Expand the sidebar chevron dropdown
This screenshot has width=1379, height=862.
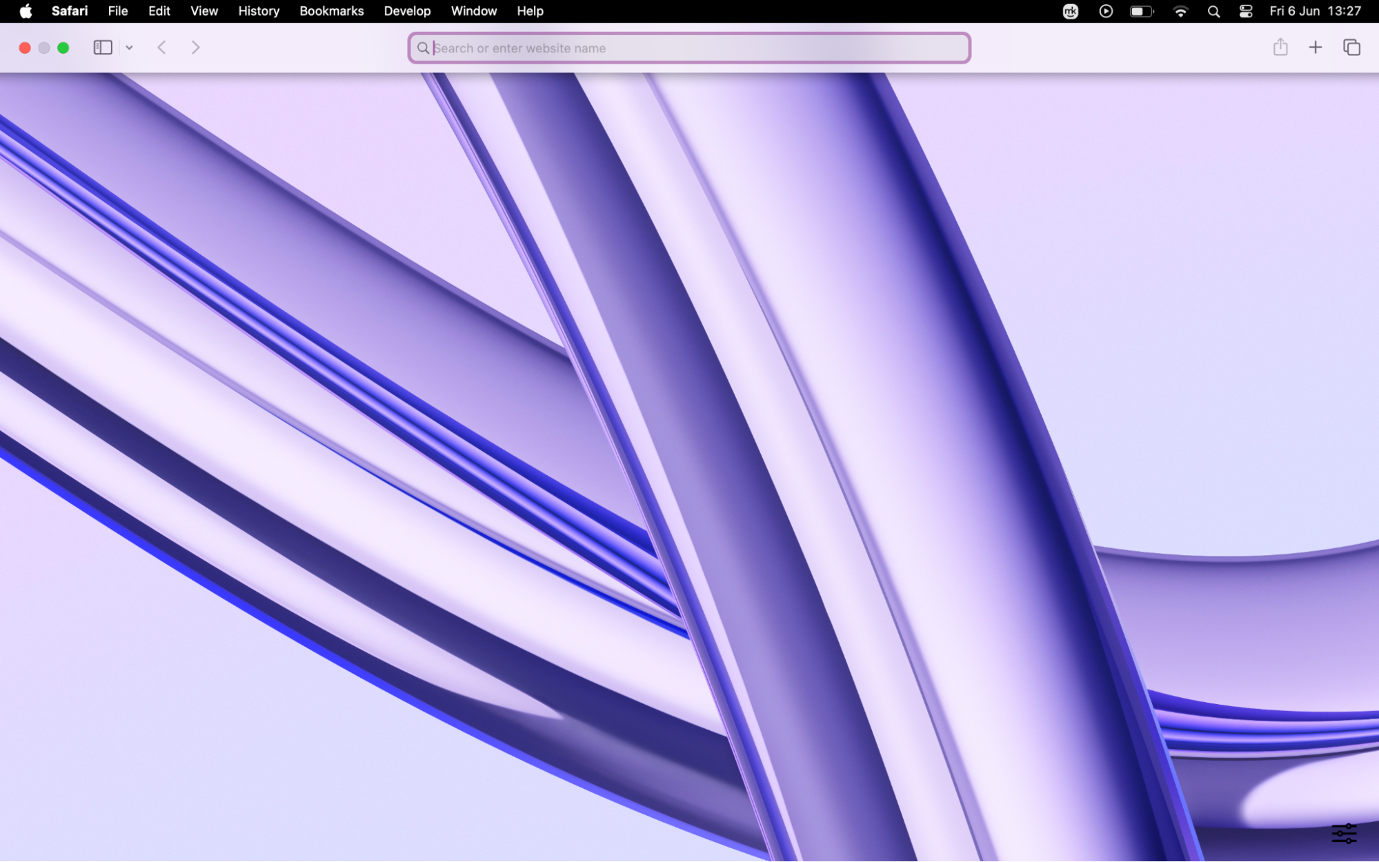point(130,47)
